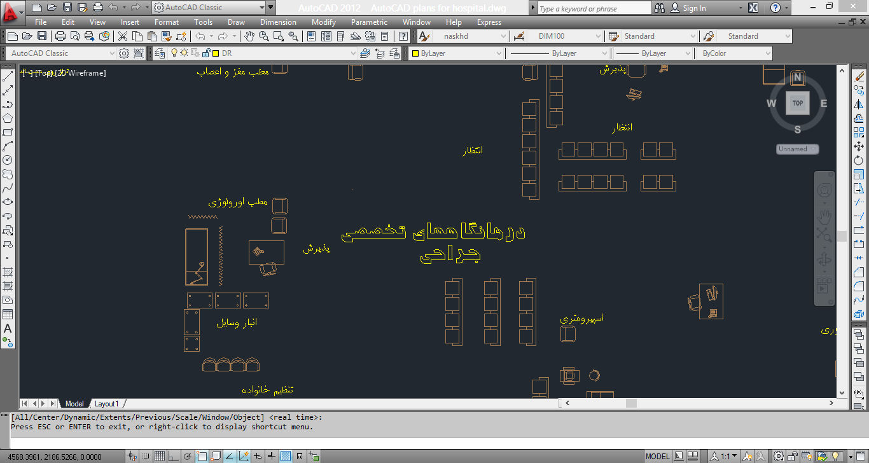Toggle Object Snap Tracking in status bar

click(230, 456)
